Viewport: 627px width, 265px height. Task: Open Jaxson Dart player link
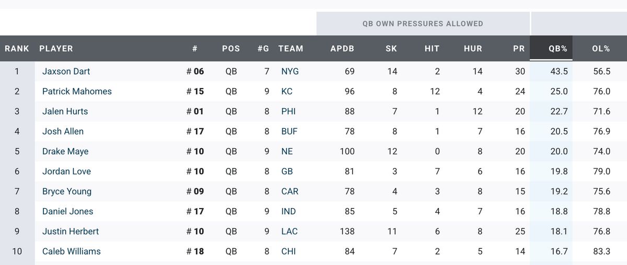(x=66, y=71)
